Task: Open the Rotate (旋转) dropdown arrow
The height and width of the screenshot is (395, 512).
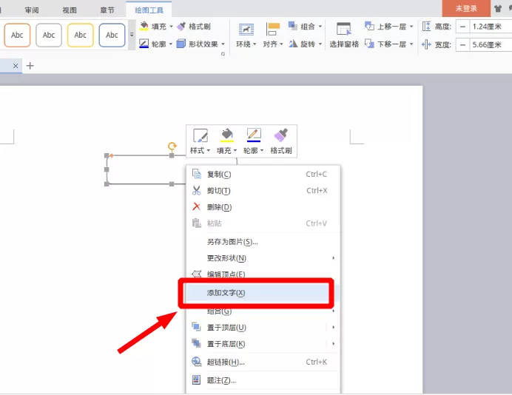Action: [320, 44]
